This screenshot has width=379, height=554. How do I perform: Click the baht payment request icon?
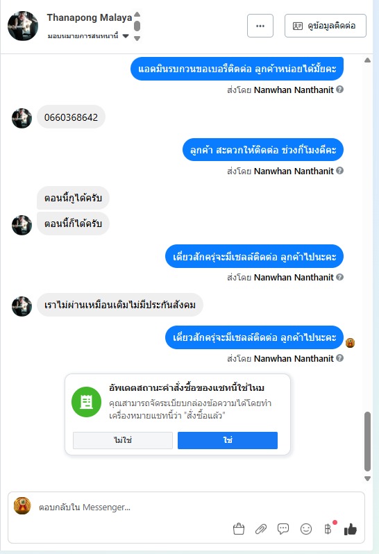click(x=328, y=529)
